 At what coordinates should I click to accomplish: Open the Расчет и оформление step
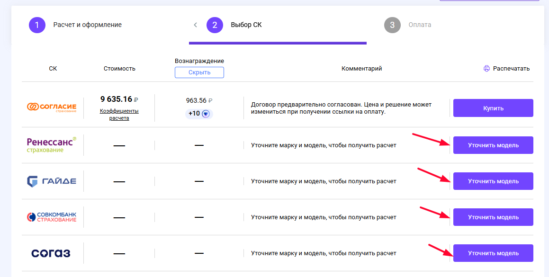tap(88, 25)
